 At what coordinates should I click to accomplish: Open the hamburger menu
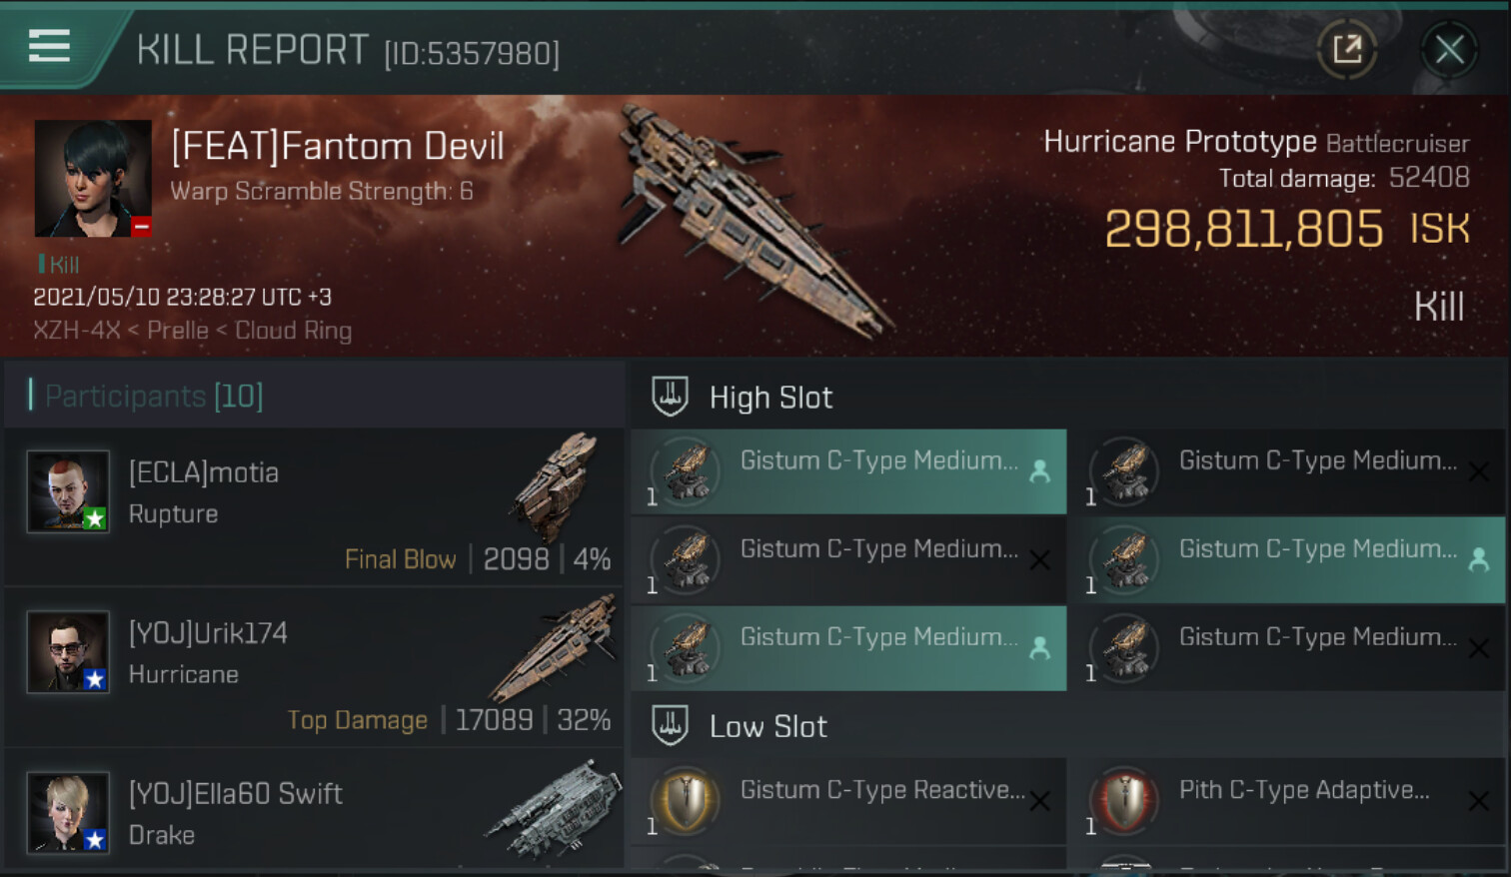tap(49, 46)
